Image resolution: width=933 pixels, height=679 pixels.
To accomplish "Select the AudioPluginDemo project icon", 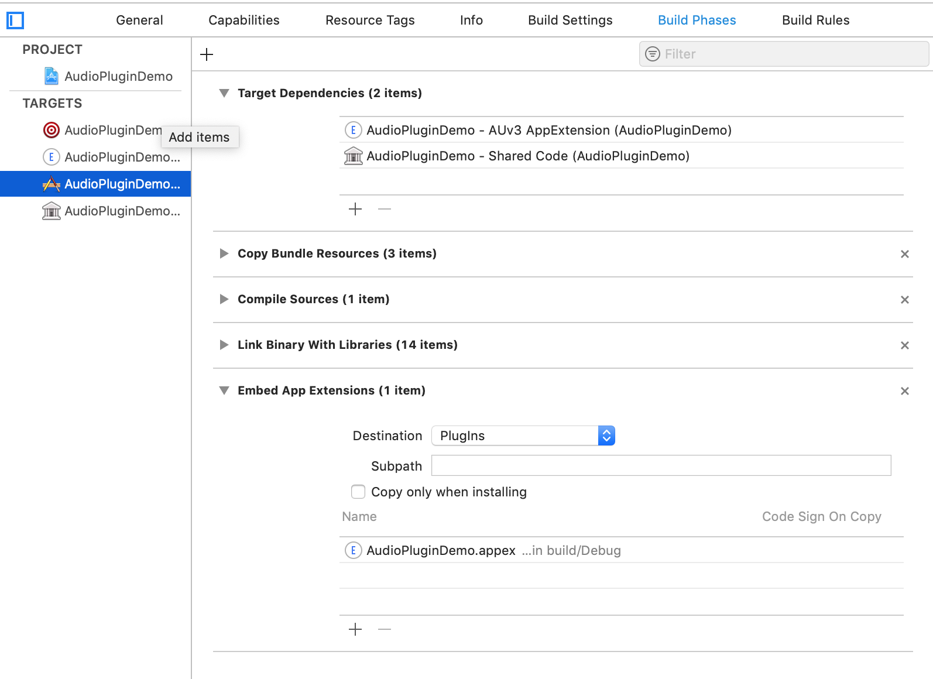I will point(52,76).
